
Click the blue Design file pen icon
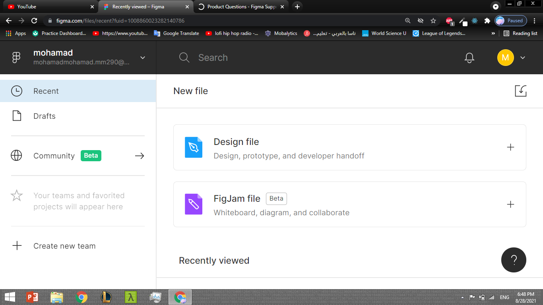click(194, 147)
